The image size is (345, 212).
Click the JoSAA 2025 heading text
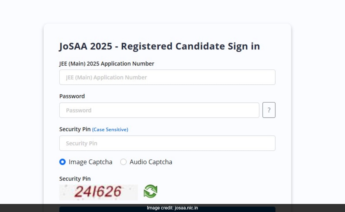86,46
